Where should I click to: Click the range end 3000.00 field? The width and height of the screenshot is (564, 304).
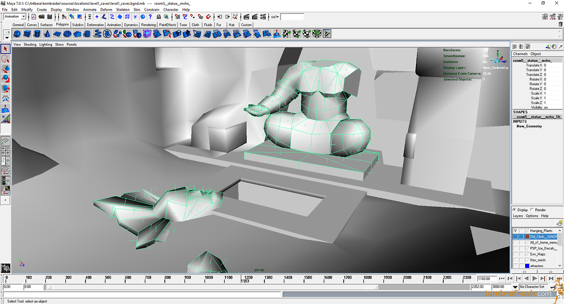click(x=501, y=287)
